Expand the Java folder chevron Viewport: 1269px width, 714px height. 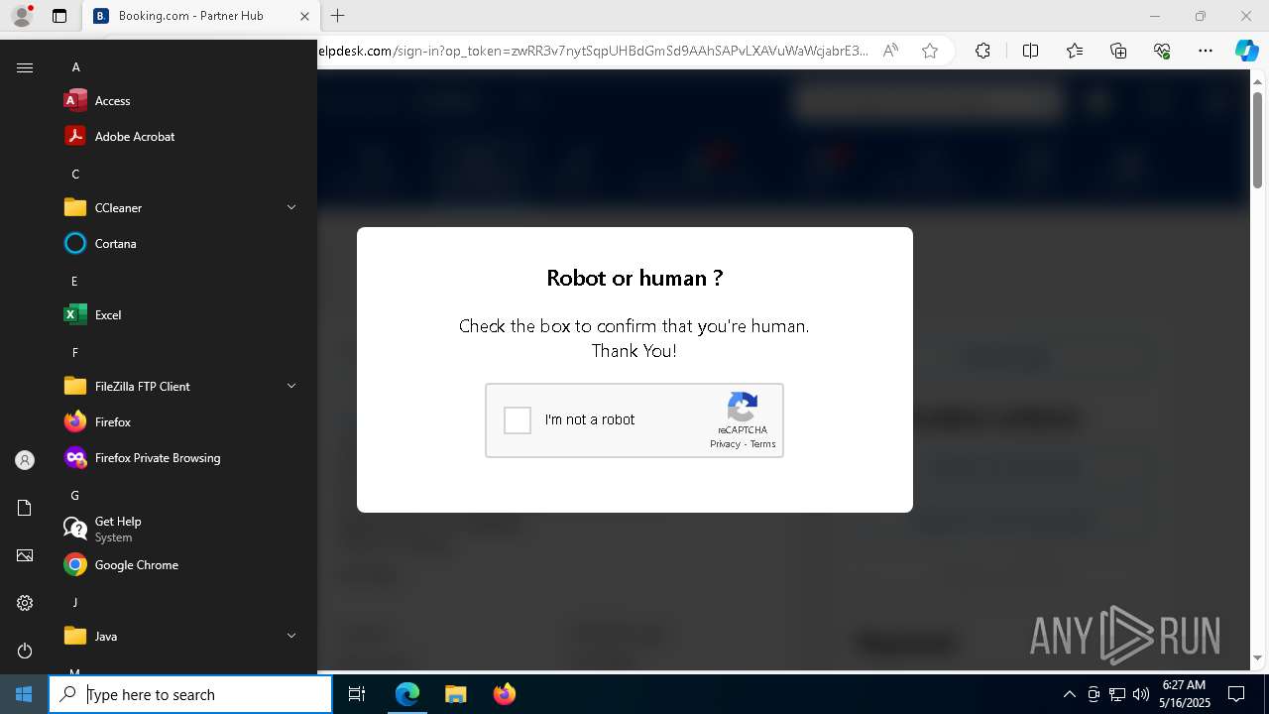tap(291, 636)
